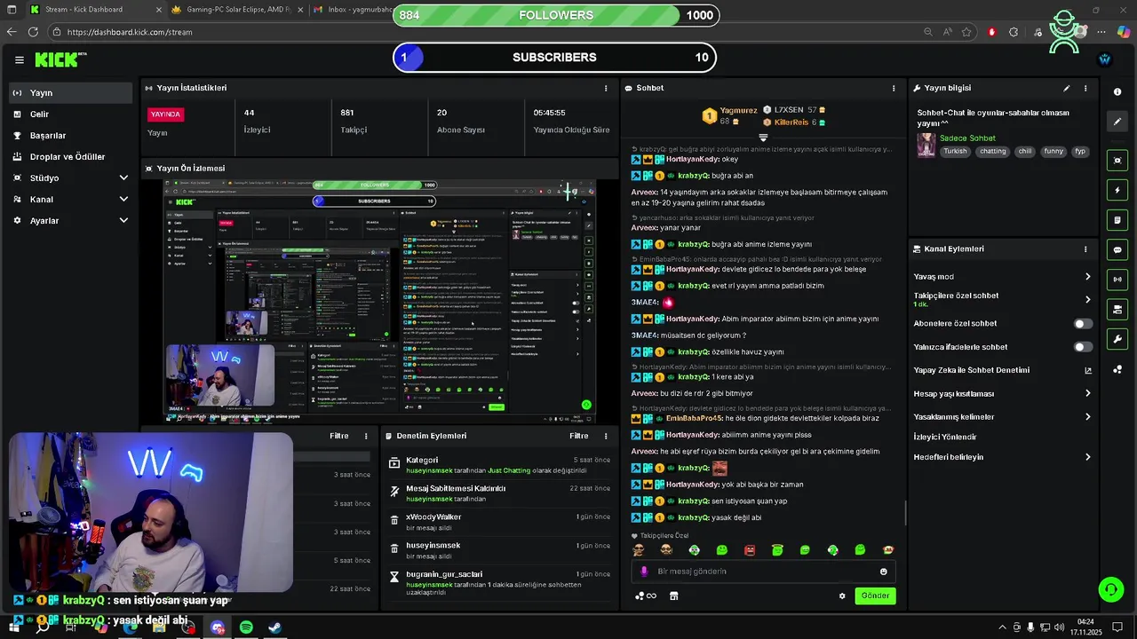The height and width of the screenshot is (639, 1137).
Task: Click the chatting tag in stream info
Action: pos(992,151)
